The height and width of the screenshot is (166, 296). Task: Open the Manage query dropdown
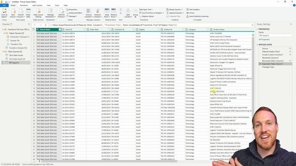point(72,17)
